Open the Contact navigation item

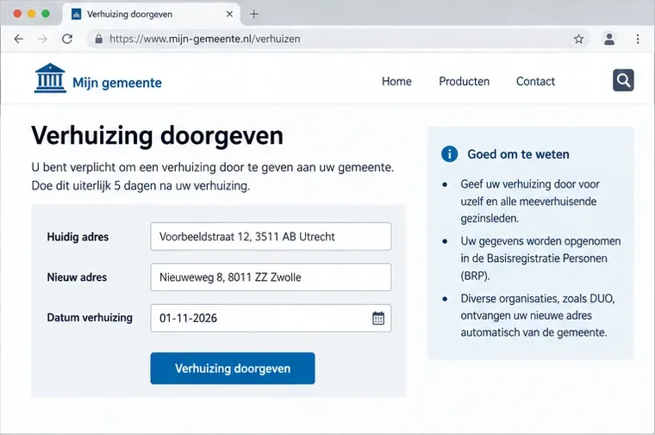click(535, 82)
